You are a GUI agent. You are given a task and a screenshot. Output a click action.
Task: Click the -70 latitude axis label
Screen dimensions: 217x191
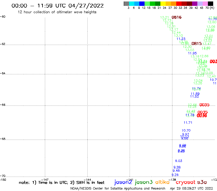point(3,176)
